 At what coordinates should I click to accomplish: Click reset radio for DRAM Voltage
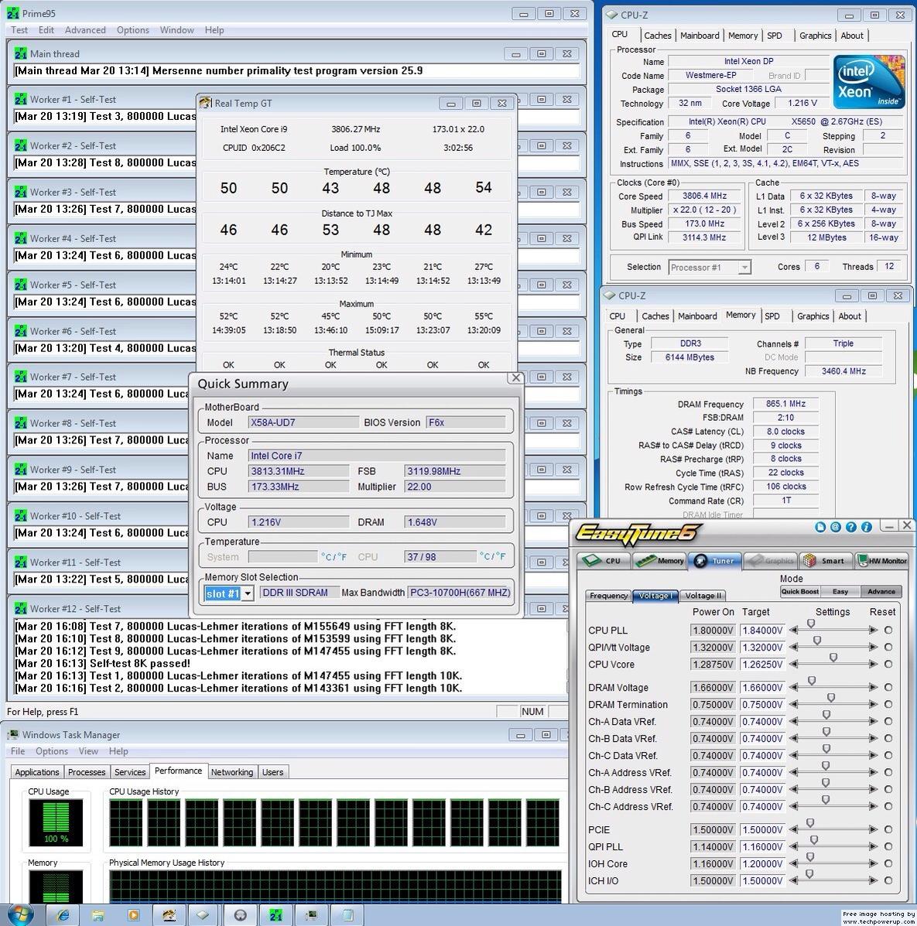point(888,688)
